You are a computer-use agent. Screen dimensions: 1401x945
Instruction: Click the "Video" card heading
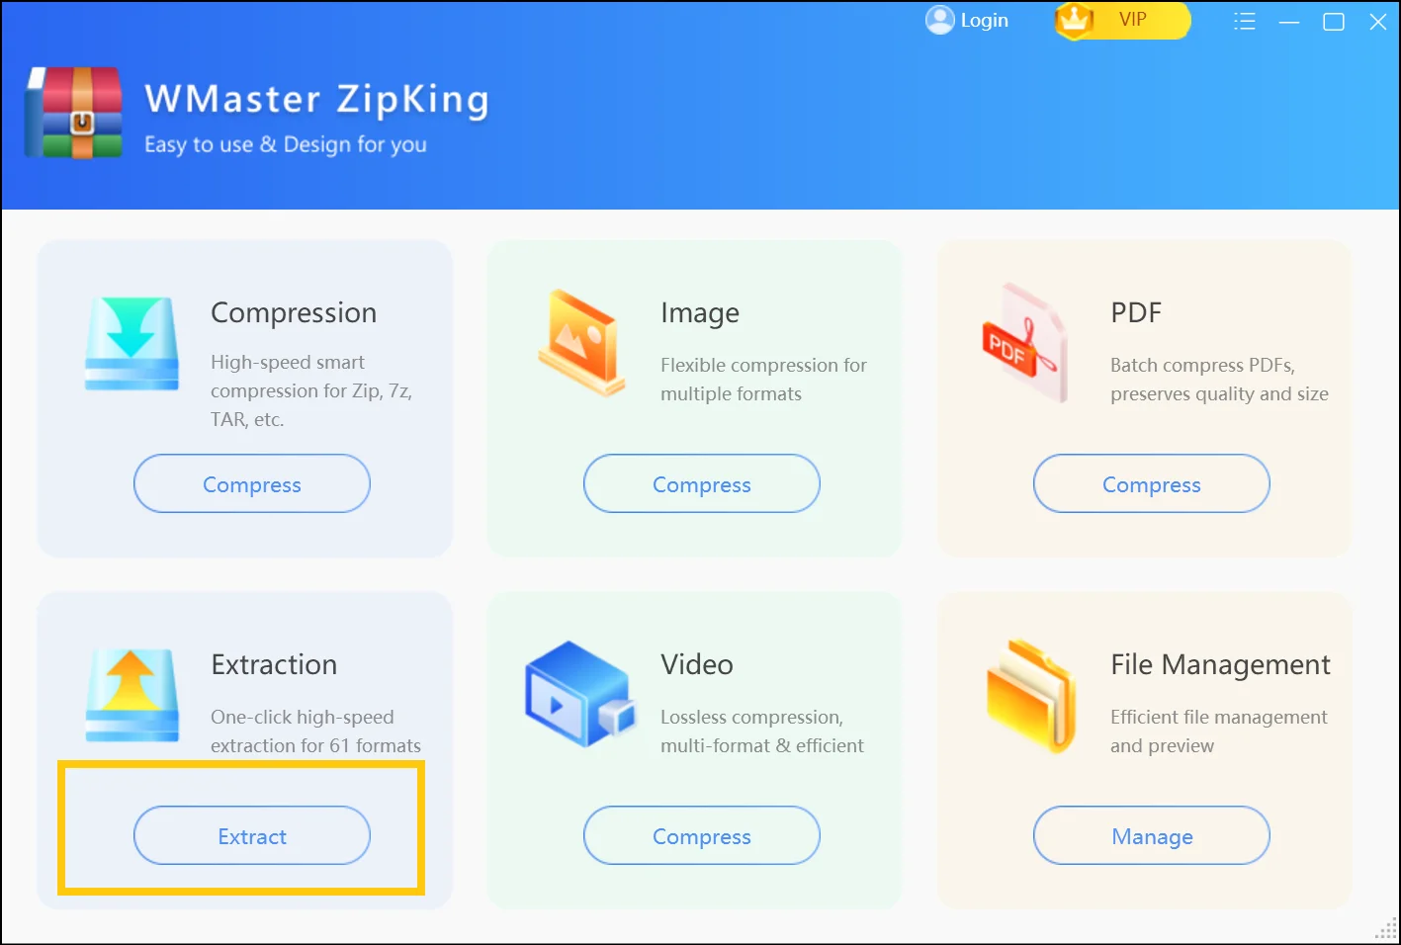click(697, 664)
